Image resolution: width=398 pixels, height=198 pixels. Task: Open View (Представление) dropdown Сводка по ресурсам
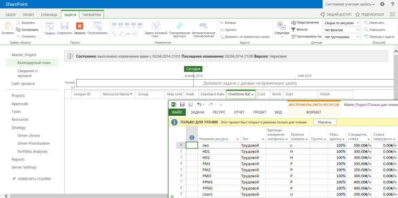[341, 23]
